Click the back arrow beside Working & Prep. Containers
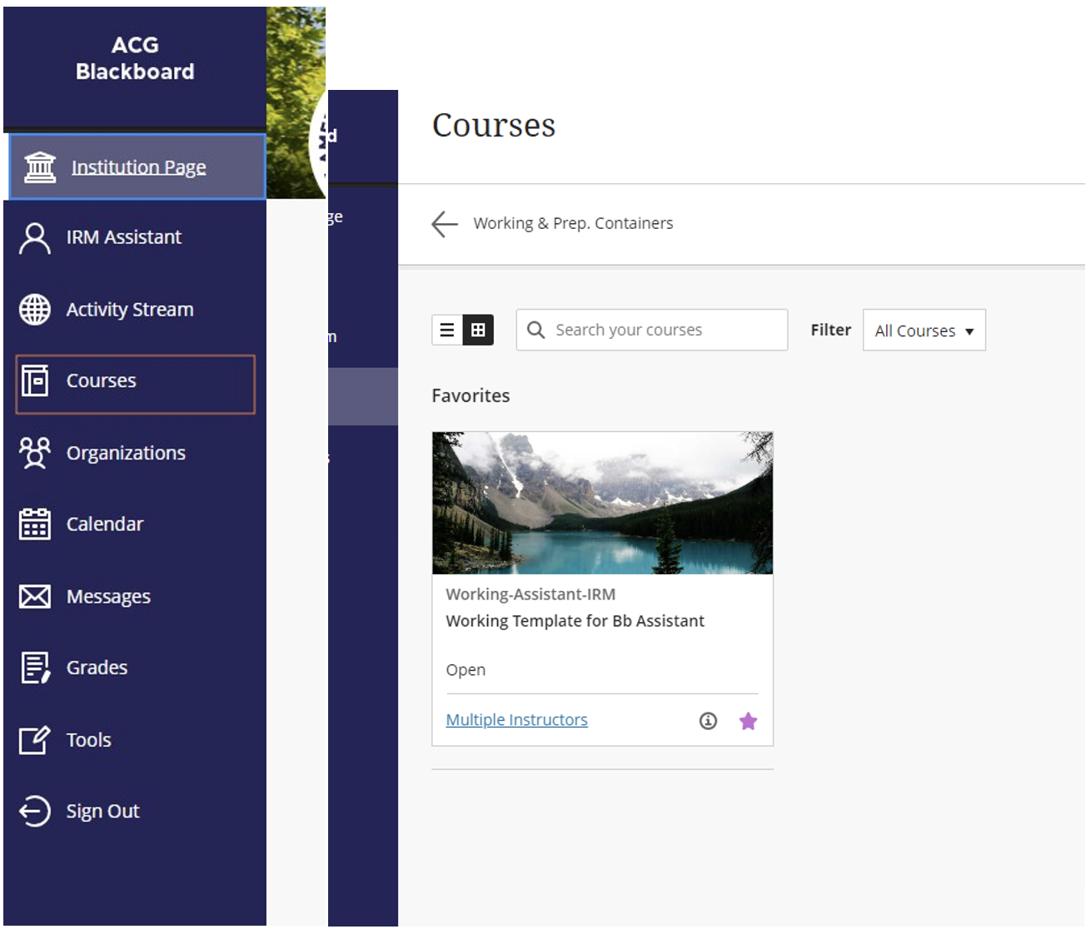The width and height of the screenshot is (1091, 934). click(x=445, y=223)
